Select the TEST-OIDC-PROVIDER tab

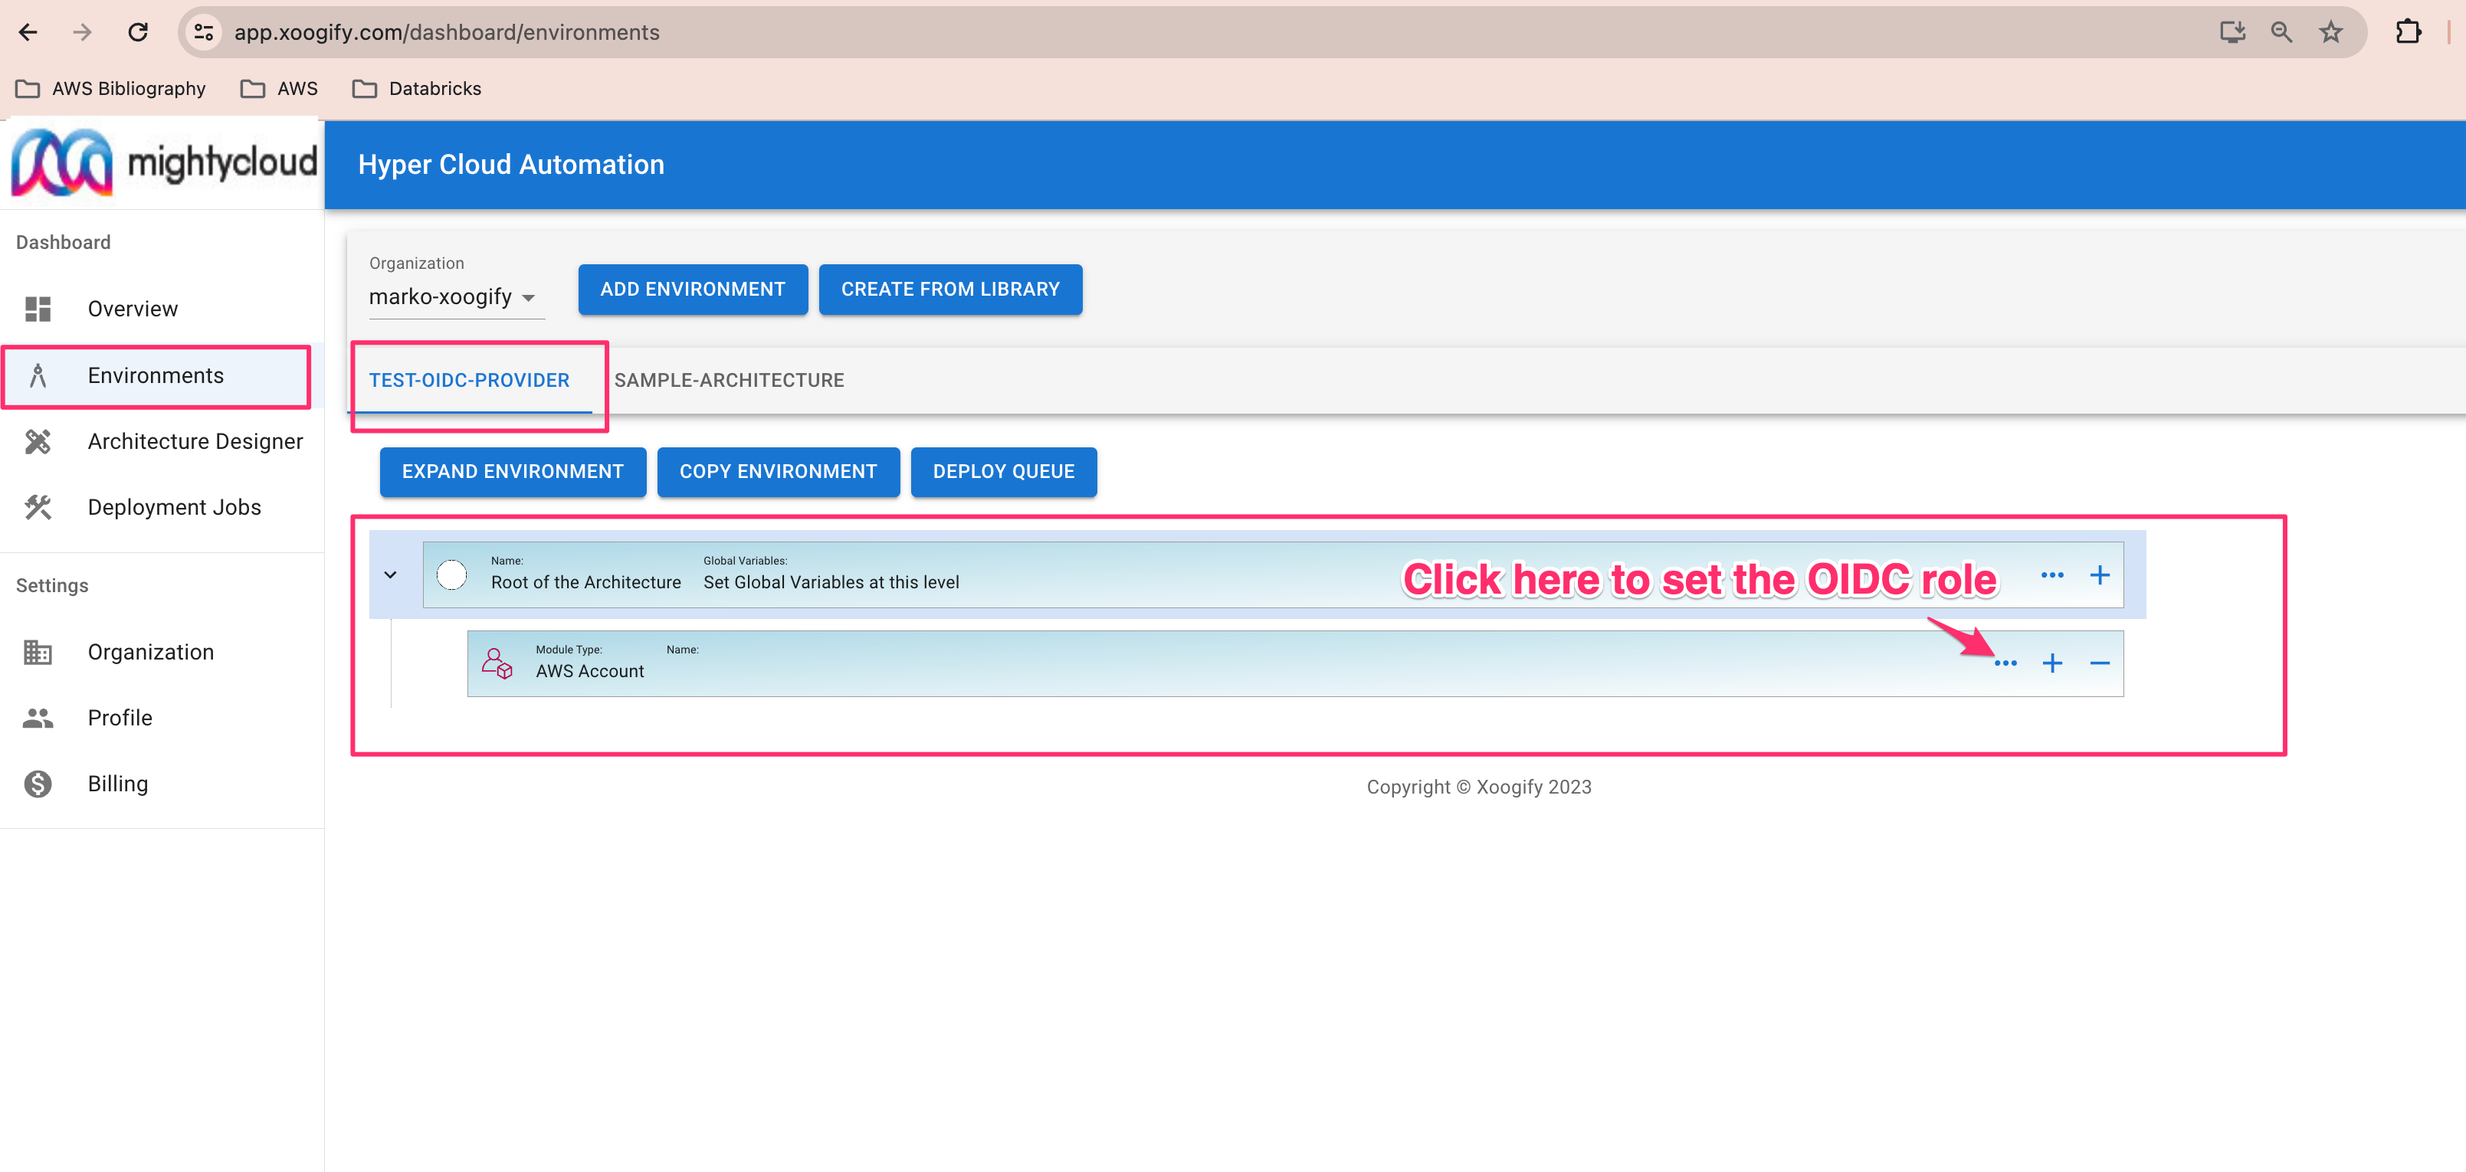(468, 380)
